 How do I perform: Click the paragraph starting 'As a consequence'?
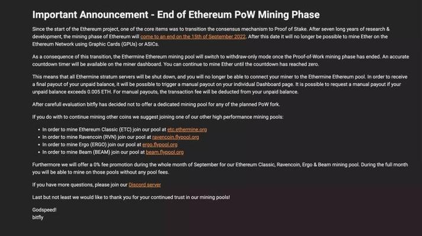click(x=221, y=60)
